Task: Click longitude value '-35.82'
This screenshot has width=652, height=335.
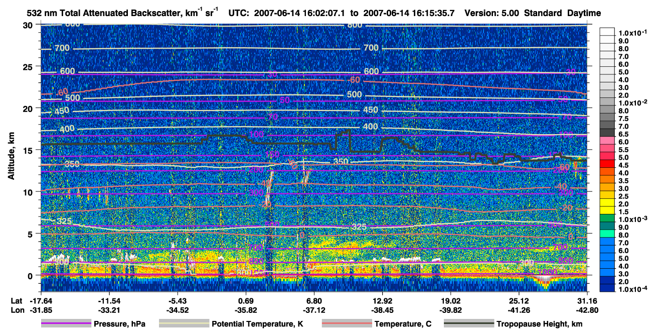Action: pyautogui.click(x=246, y=310)
